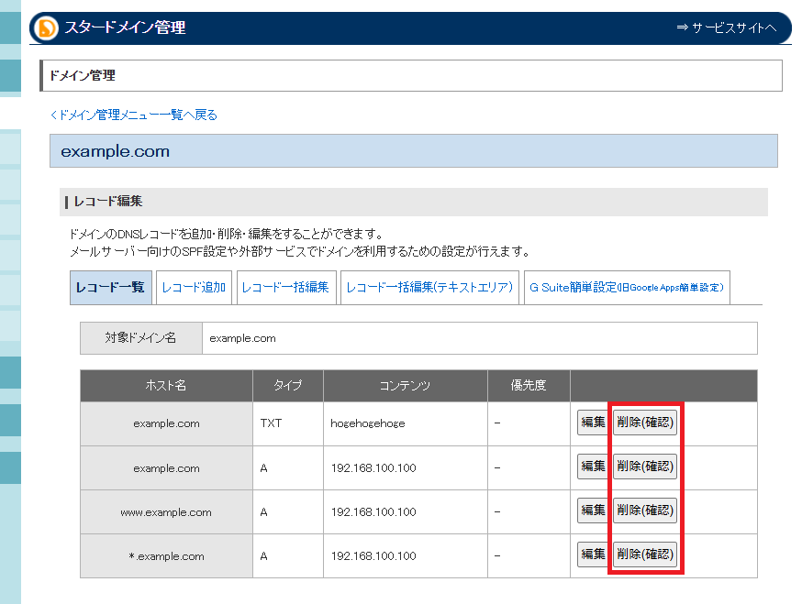802x604 pixels.
Task: Click the *.example.com host name cell
Action: click(166, 556)
